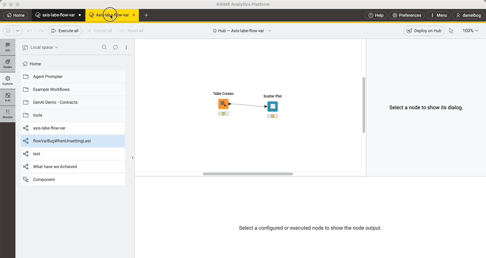Screen dimensions: 486x258
Task: Open Preferences
Action: (x=407, y=15)
